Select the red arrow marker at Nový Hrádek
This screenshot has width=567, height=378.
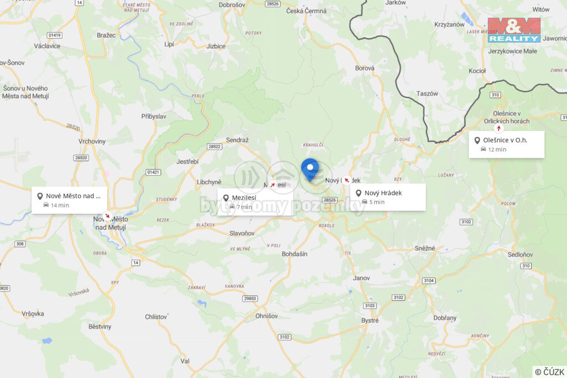[347, 180]
